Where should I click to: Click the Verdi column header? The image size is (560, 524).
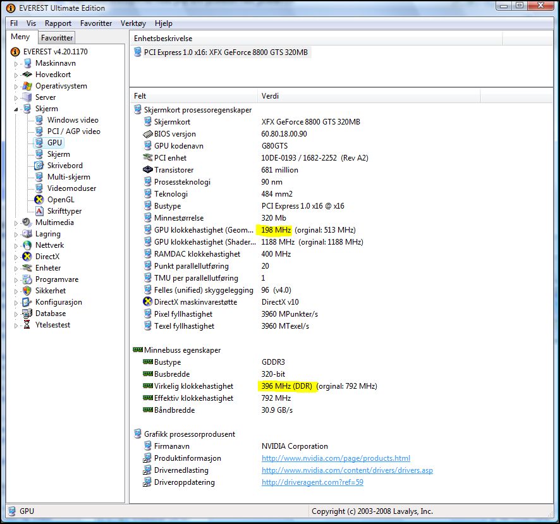[369, 95]
